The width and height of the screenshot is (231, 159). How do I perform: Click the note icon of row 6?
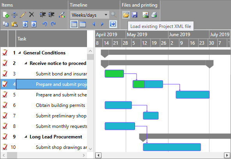(5, 105)
